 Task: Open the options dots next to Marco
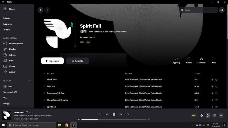[x=28, y=9]
